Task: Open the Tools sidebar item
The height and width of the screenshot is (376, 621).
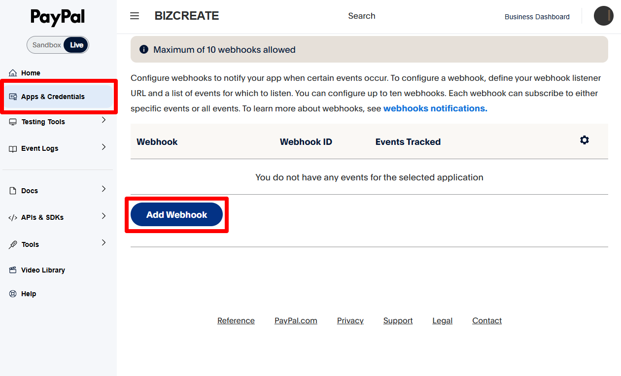Action: pos(30,244)
